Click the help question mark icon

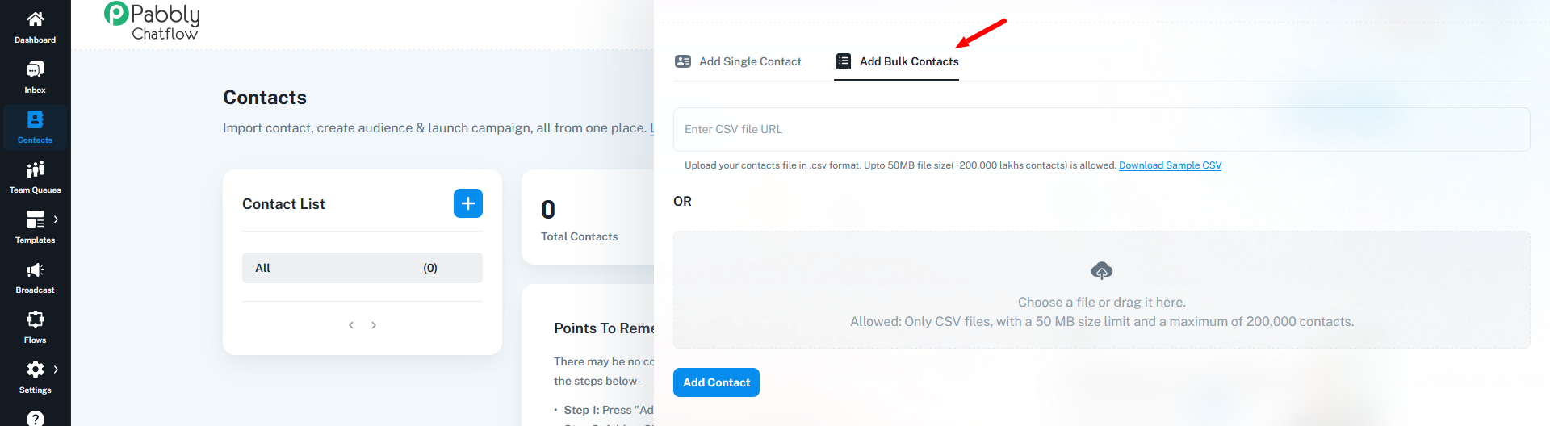point(35,419)
